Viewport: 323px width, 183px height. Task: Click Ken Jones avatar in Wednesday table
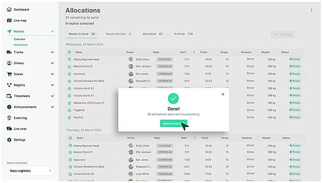[131, 74]
